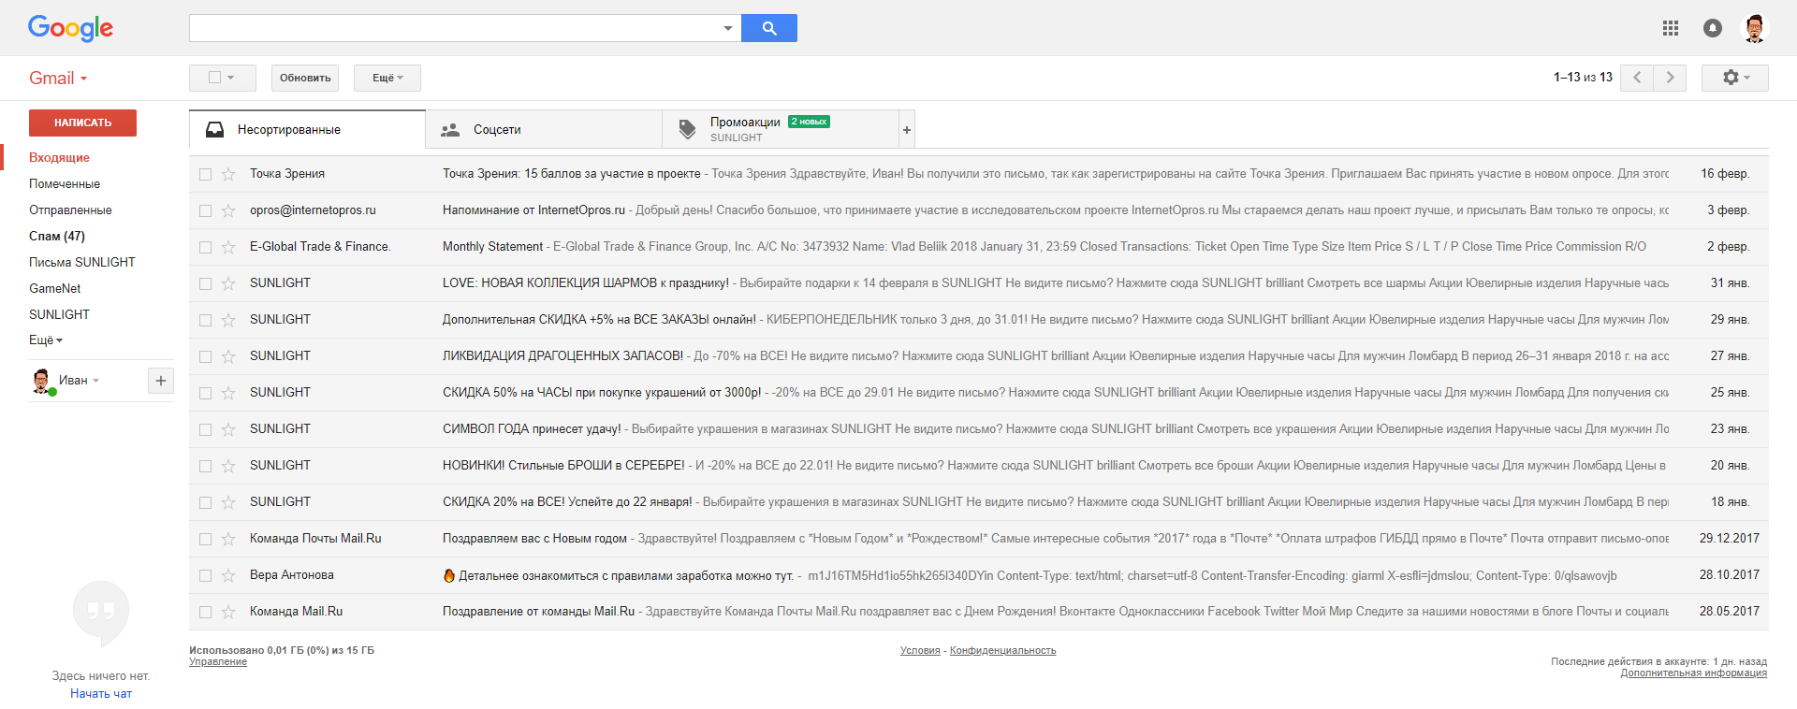Image resolution: width=1797 pixels, height=709 pixels.
Task: Click the blue search magnifier button
Action: click(x=768, y=28)
